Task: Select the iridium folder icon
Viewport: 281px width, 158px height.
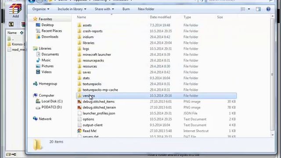Action: tap(79, 37)
